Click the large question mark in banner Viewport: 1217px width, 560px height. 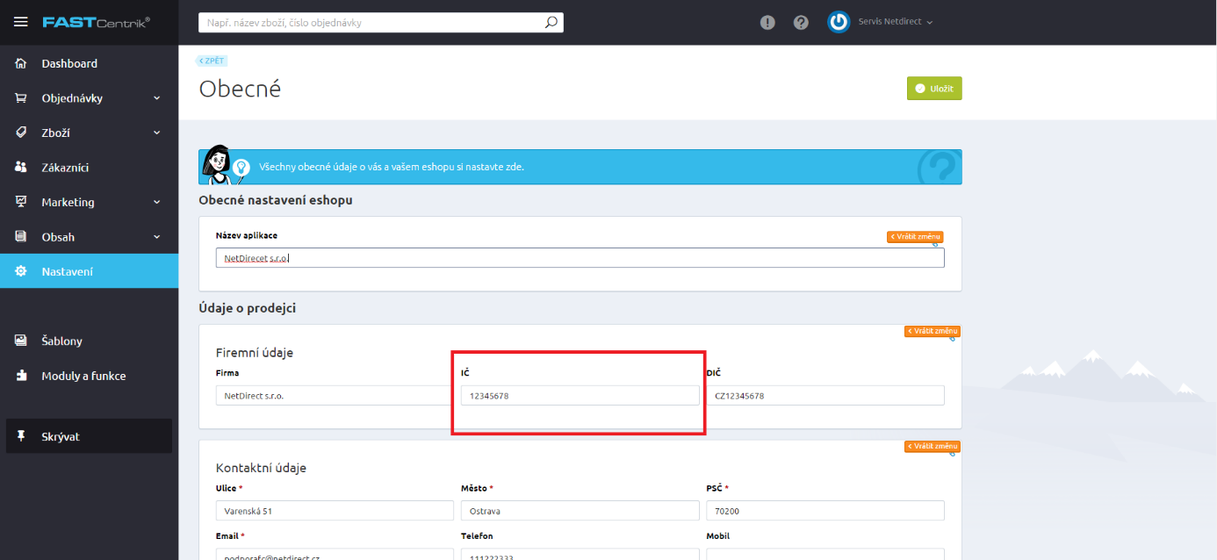[939, 167]
